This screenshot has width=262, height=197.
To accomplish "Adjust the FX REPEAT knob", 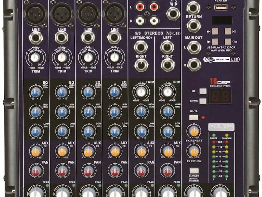I will coord(194,131).
